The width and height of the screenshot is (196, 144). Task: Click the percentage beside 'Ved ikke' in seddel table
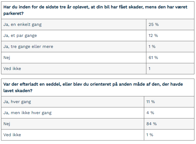pyautogui.click(x=150, y=135)
